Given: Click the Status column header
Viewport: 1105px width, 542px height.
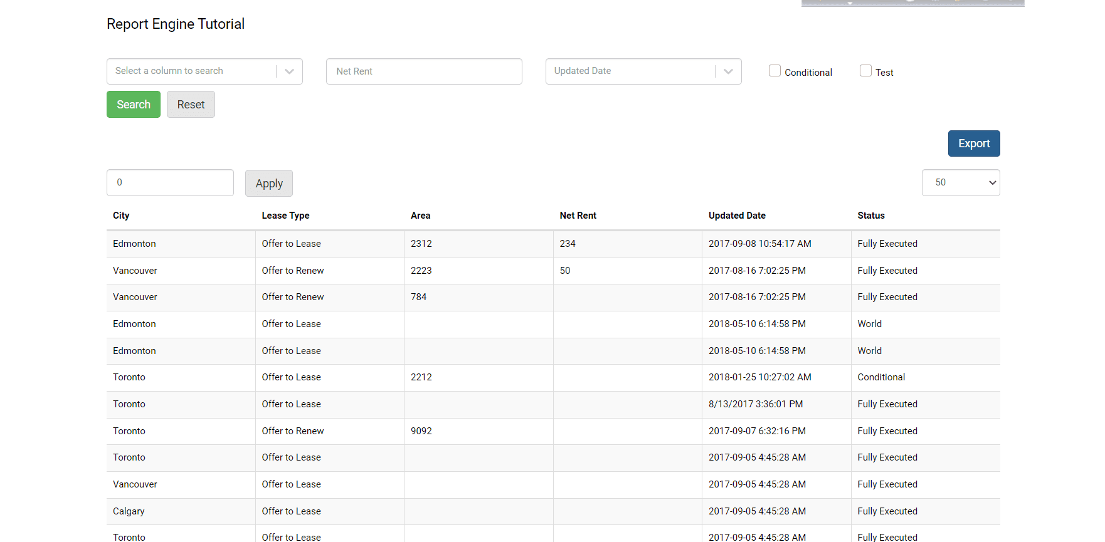Looking at the screenshot, I should pyautogui.click(x=871, y=216).
